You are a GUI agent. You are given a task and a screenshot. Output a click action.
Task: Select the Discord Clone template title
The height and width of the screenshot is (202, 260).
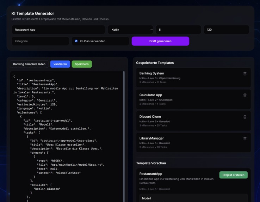(x=150, y=117)
